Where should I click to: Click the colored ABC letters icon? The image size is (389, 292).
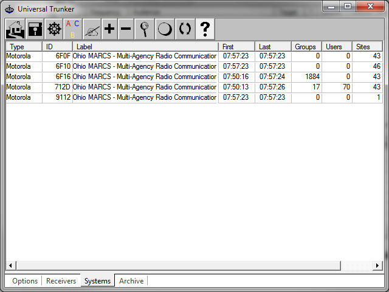[x=72, y=29]
